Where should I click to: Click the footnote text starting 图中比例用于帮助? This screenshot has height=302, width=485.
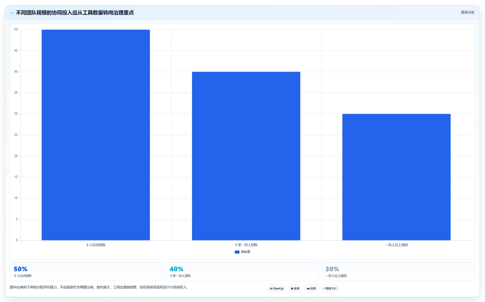(100, 287)
